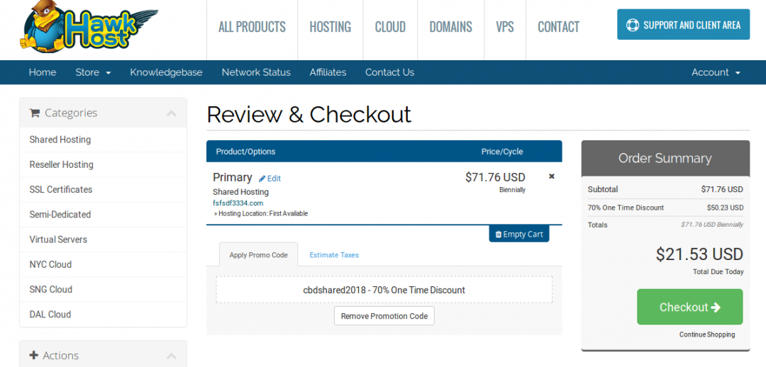Click the pencil edit icon next to Primary
Screen dimensions: 766x367
[x=262, y=179]
